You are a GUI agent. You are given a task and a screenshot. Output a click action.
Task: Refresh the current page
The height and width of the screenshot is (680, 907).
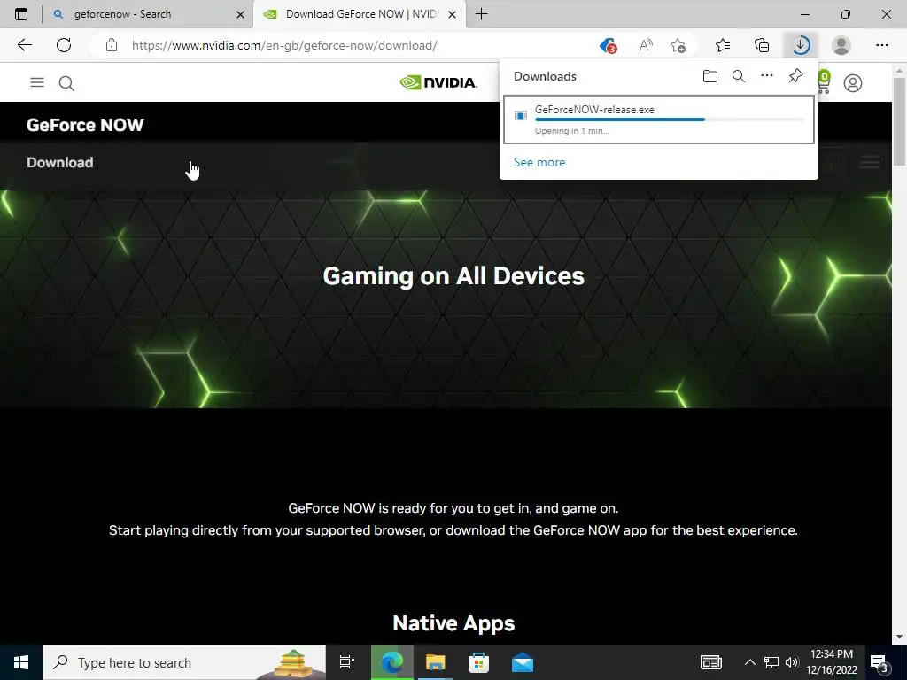pyautogui.click(x=64, y=45)
